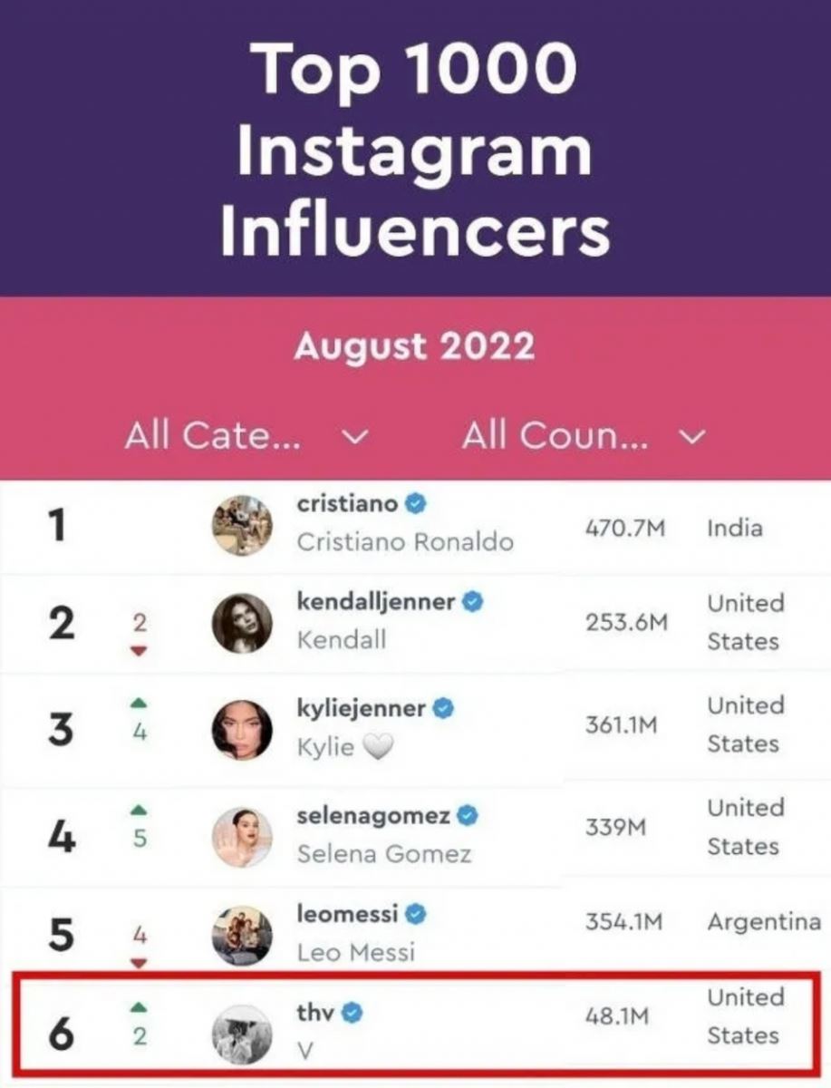The width and height of the screenshot is (831, 1088).
Task: Open the All Categories dropdown
Action: coord(246,437)
